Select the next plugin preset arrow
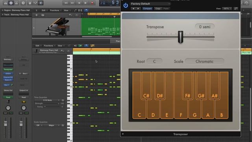The height and width of the screenshot is (142, 252). click(138, 9)
